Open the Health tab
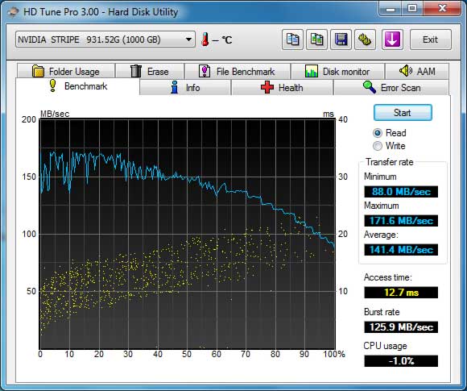 (282, 88)
